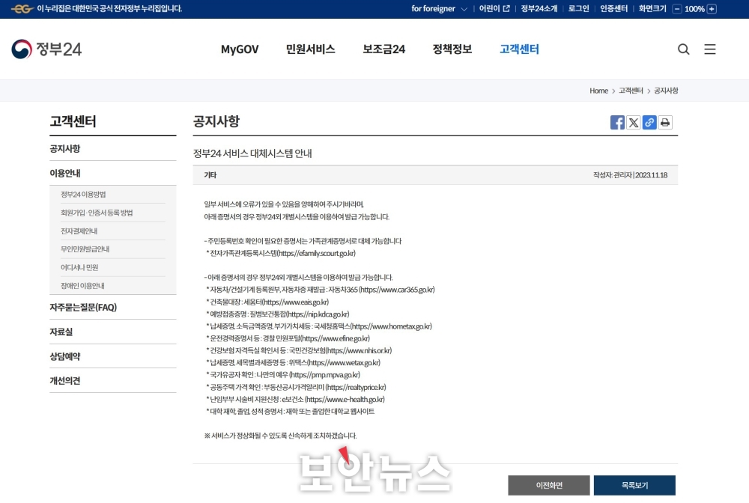749x503 pixels.
Task: Print the notice with the printer icon
Action: click(x=665, y=123)
